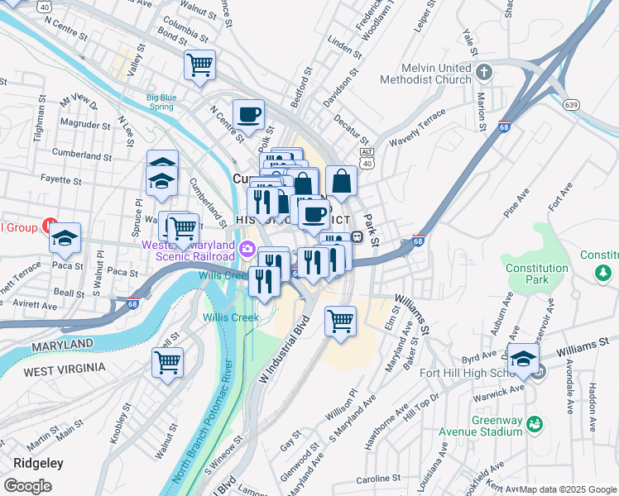Click the shopping cart marker near Bond St
Screen dimensions: 619x496
(x=199, y=65)
